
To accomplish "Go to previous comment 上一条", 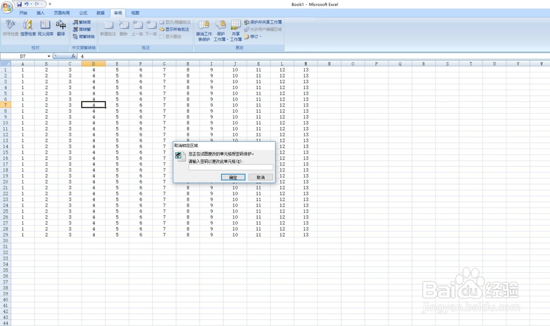I will click(x=137, y=28).
